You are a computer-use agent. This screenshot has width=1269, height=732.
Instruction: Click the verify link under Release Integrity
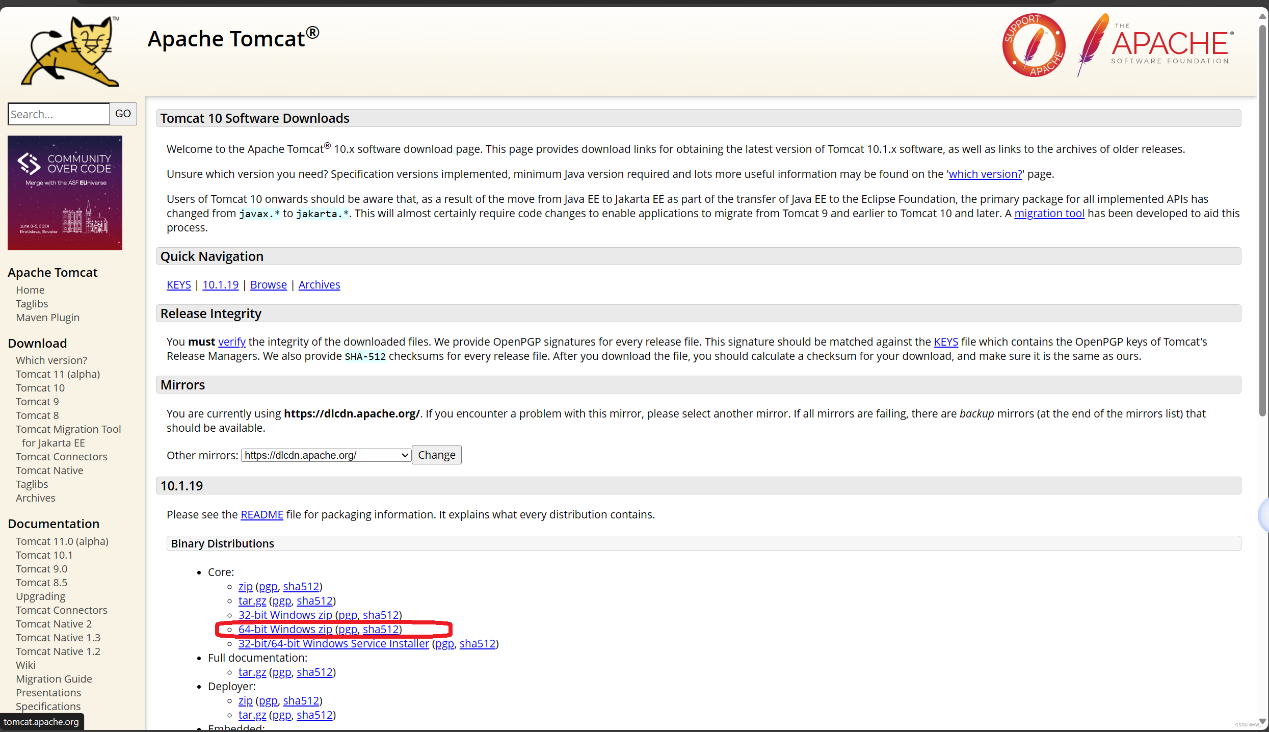pos(232,342)
